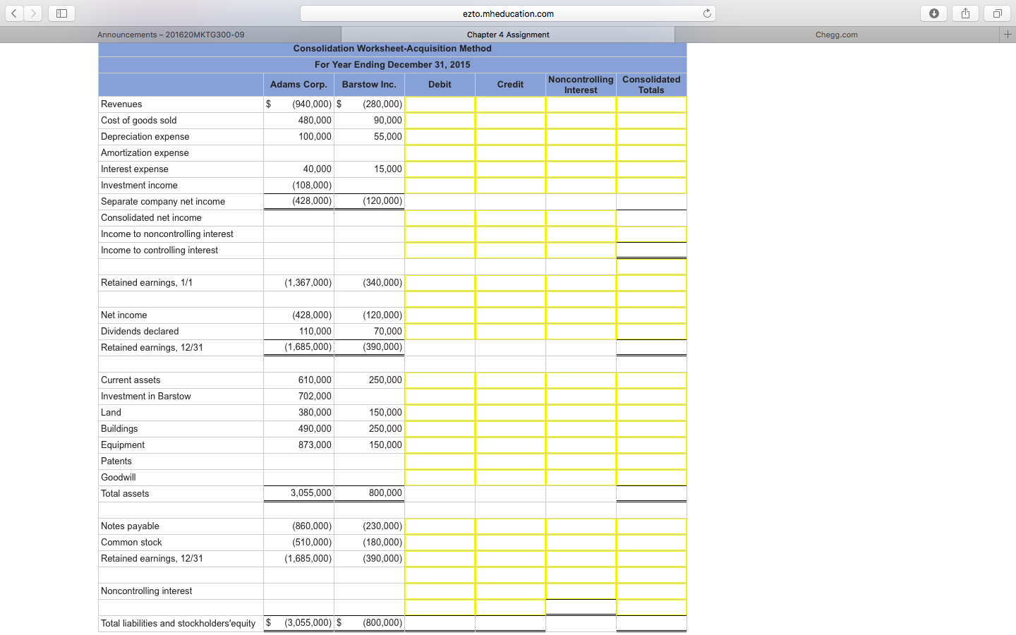Select the Consolidated Totals cell for Income to noncontrolling interest
Image resolution: width=1016 pixels, height=635 pixels.
[x=651, y=234]
